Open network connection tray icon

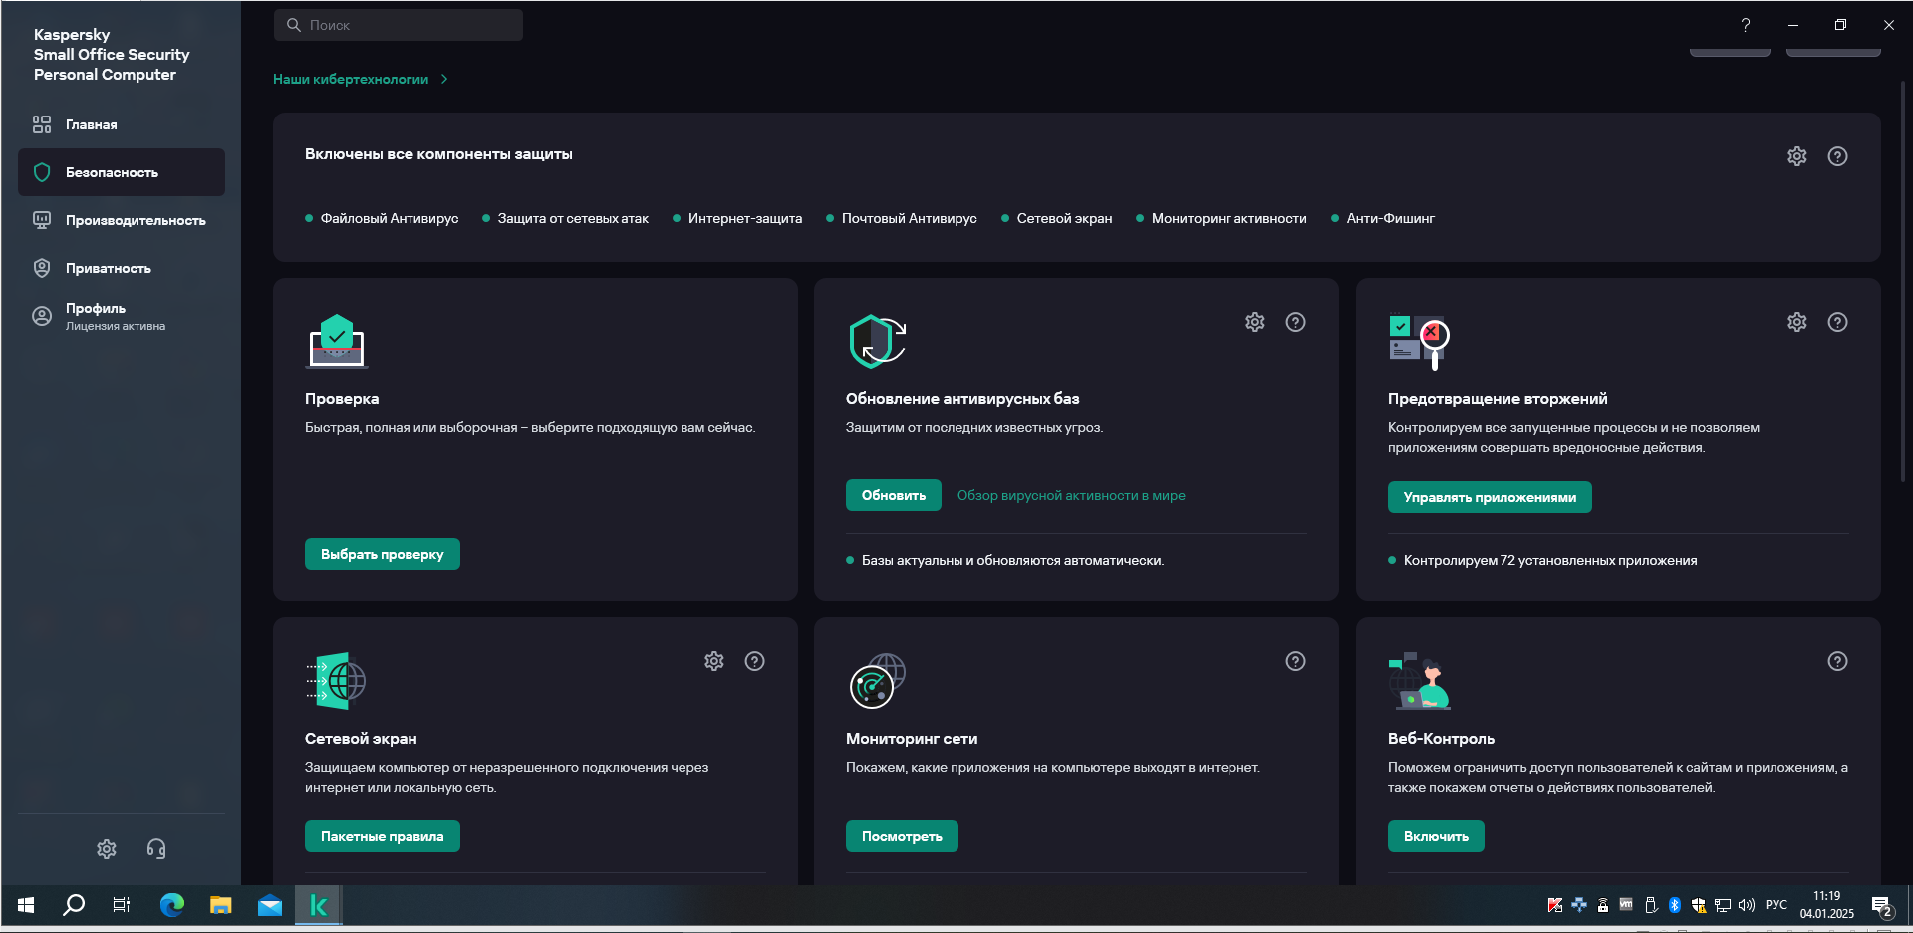(1722, 905)
